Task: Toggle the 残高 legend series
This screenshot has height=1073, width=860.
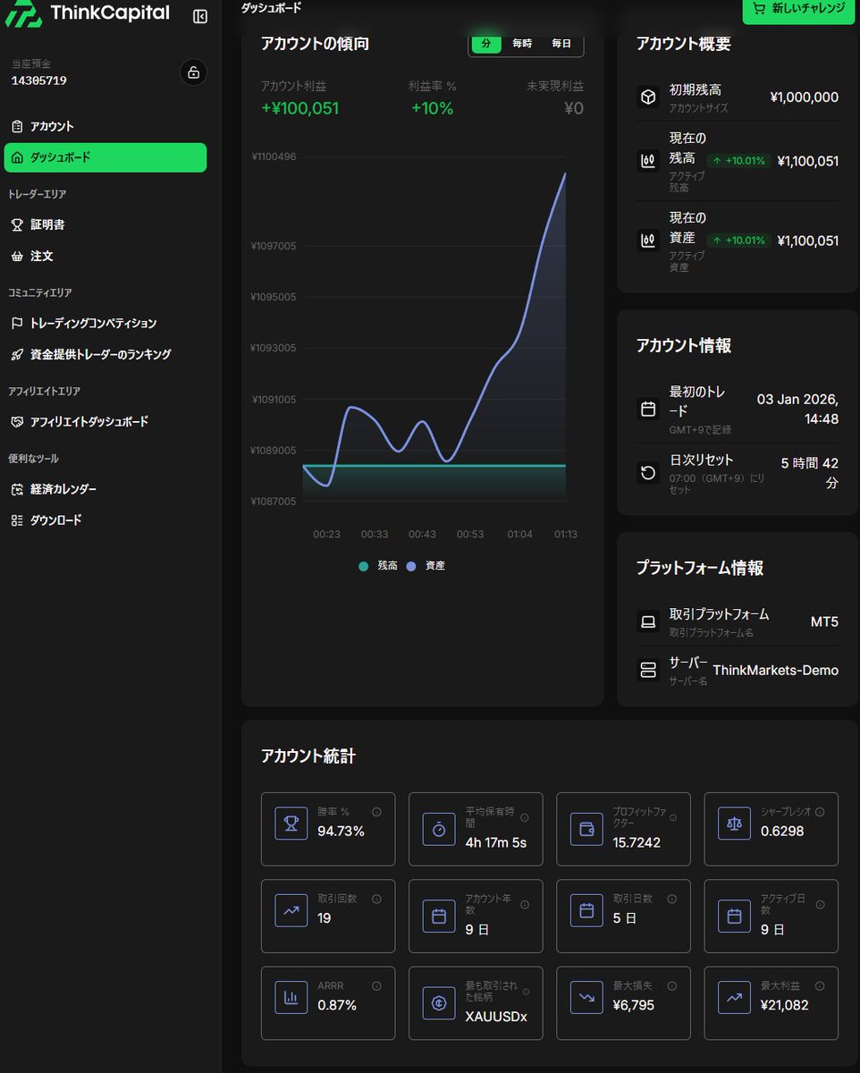Action: click(378, 566)
